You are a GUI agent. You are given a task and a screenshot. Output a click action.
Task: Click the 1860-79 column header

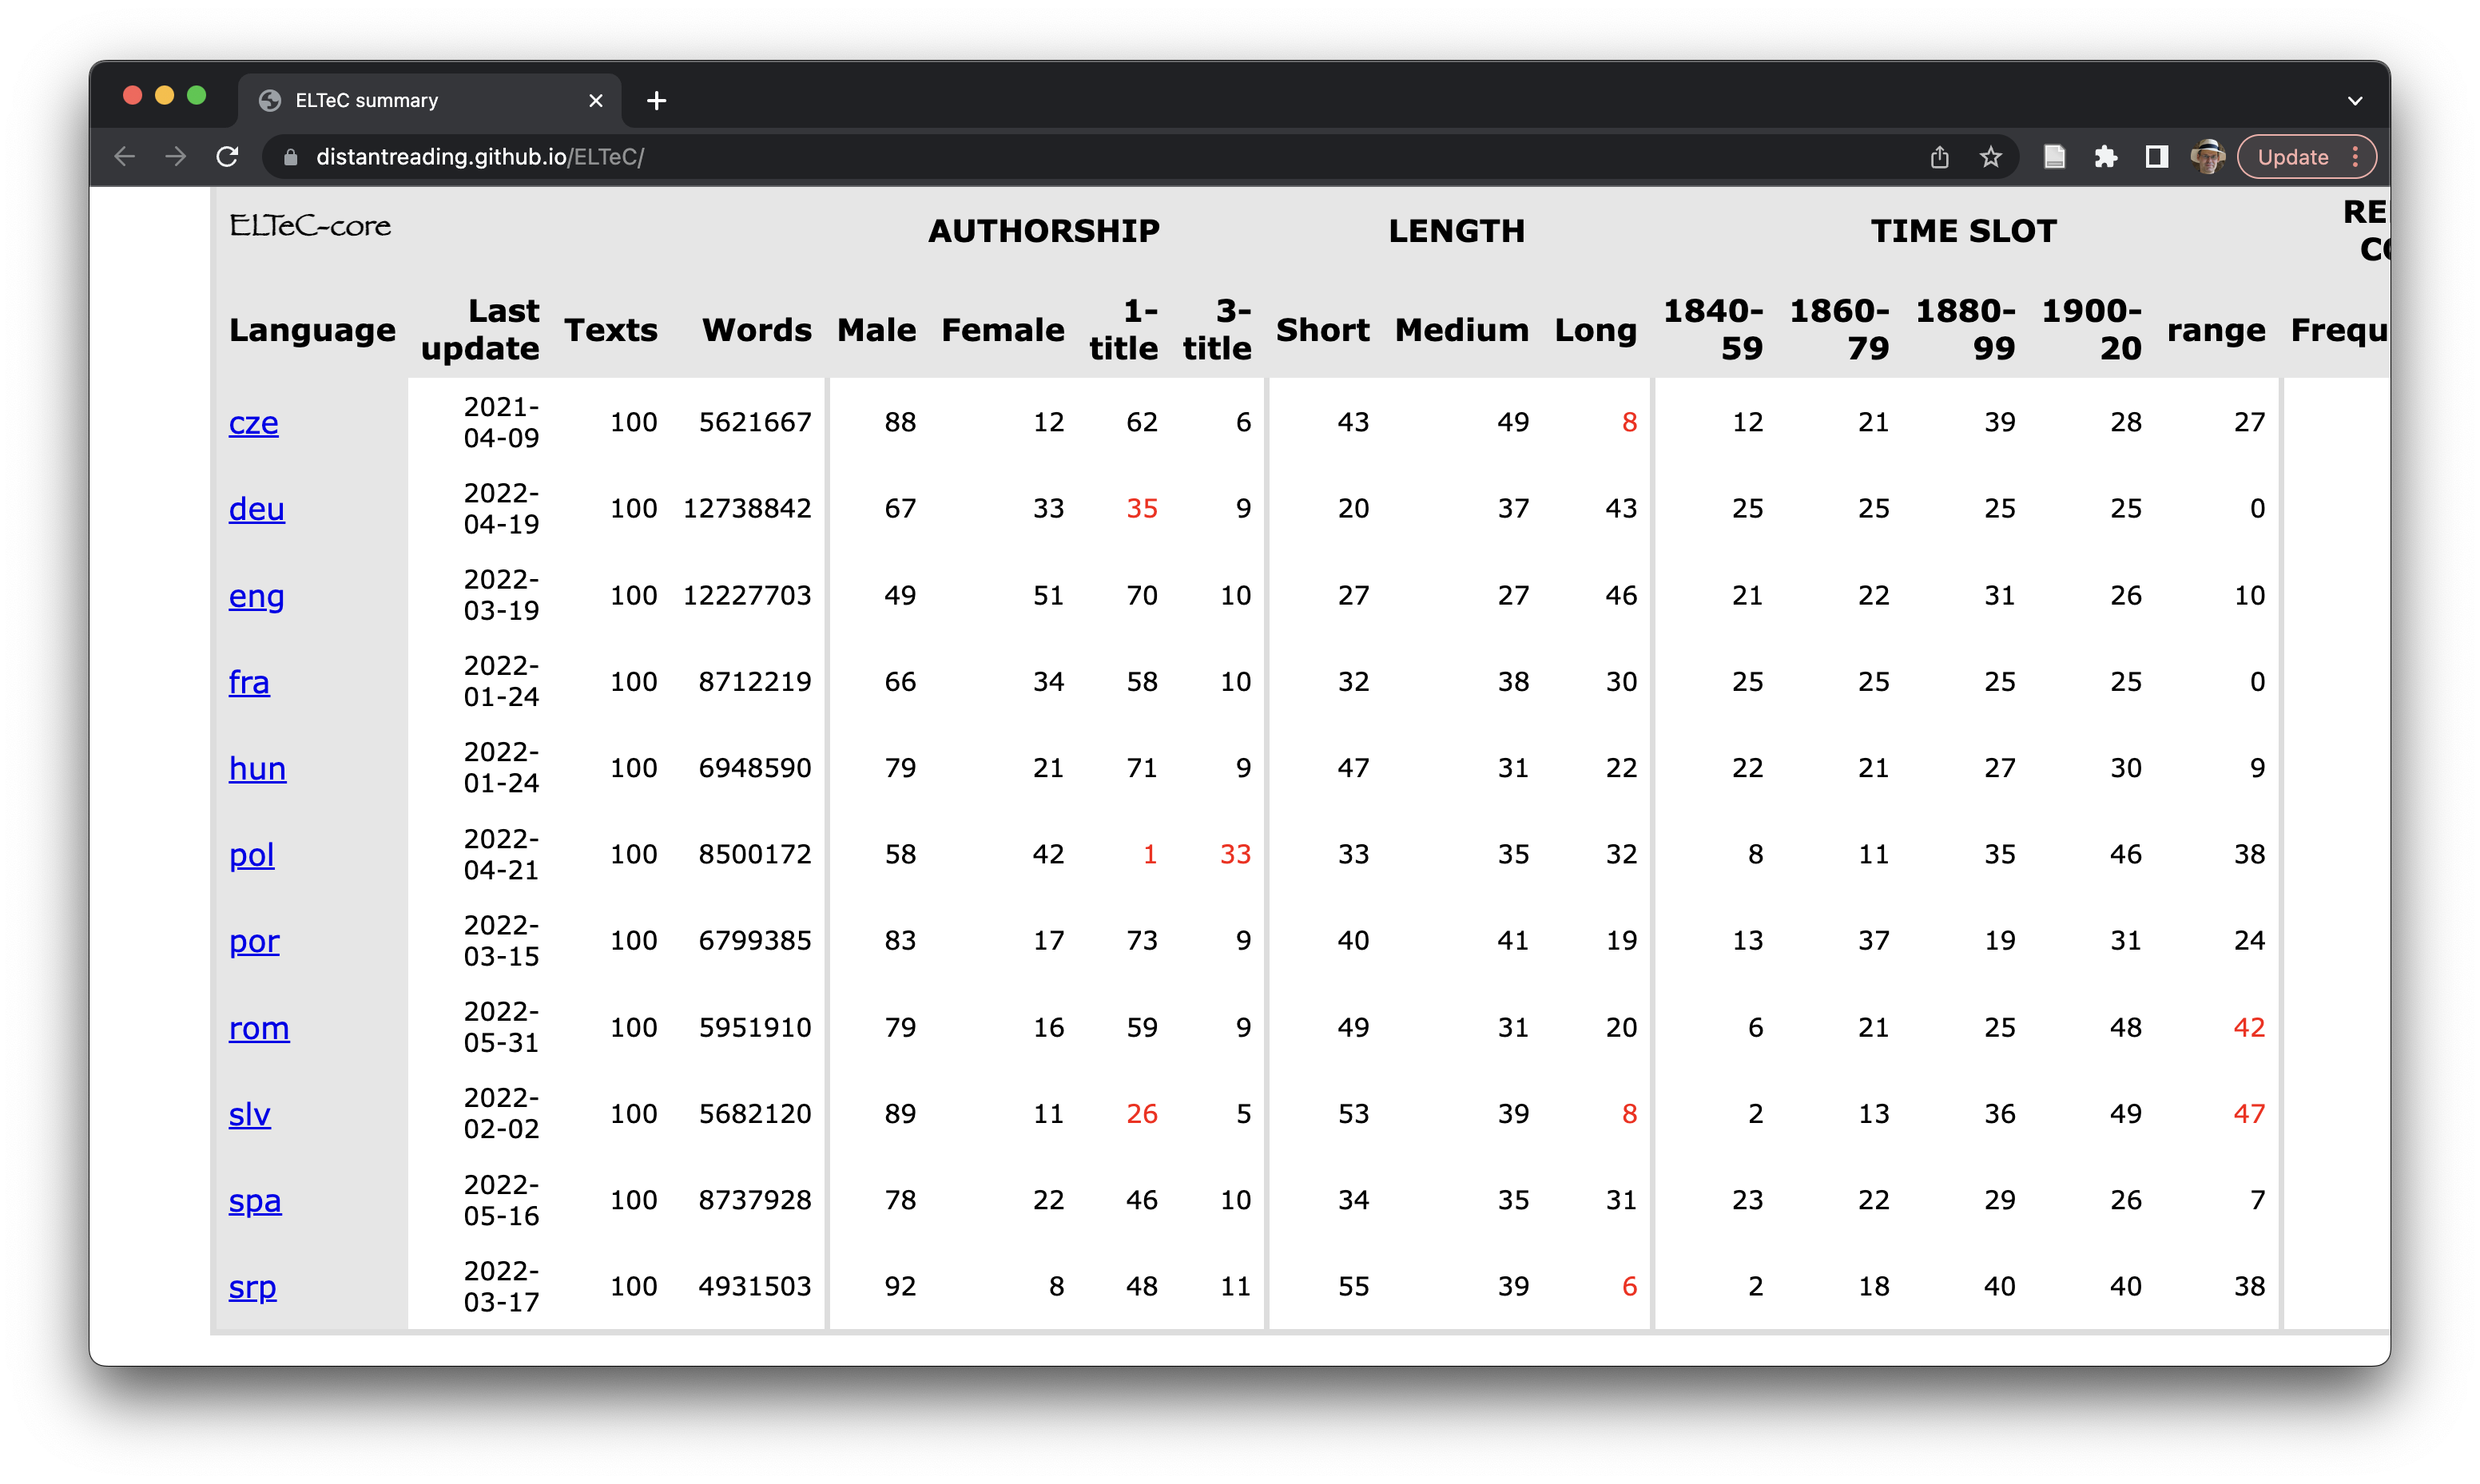pyautogui.click(x=1839, y=329)
